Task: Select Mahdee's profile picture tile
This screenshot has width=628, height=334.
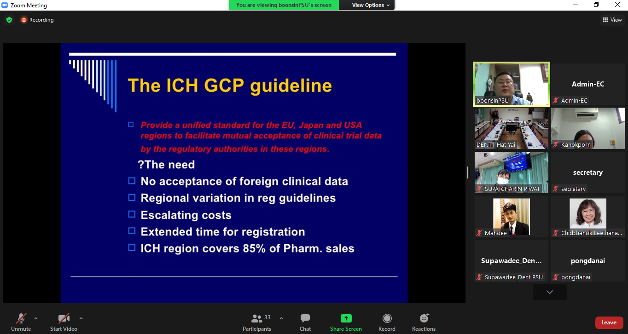Action: 512,217
